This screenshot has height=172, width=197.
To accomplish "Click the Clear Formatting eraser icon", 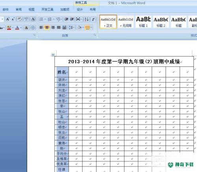I will coord(20,19).
